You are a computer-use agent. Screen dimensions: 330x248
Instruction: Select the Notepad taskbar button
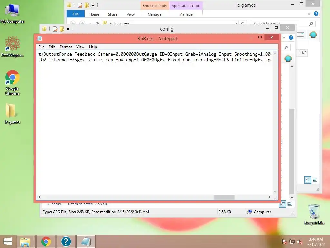tap(86, 242)
